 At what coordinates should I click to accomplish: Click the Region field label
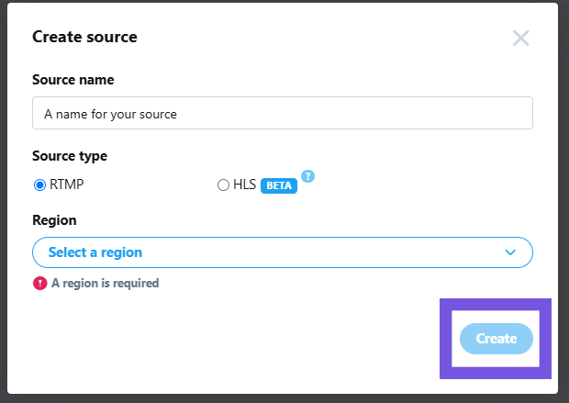click(54, 220)
